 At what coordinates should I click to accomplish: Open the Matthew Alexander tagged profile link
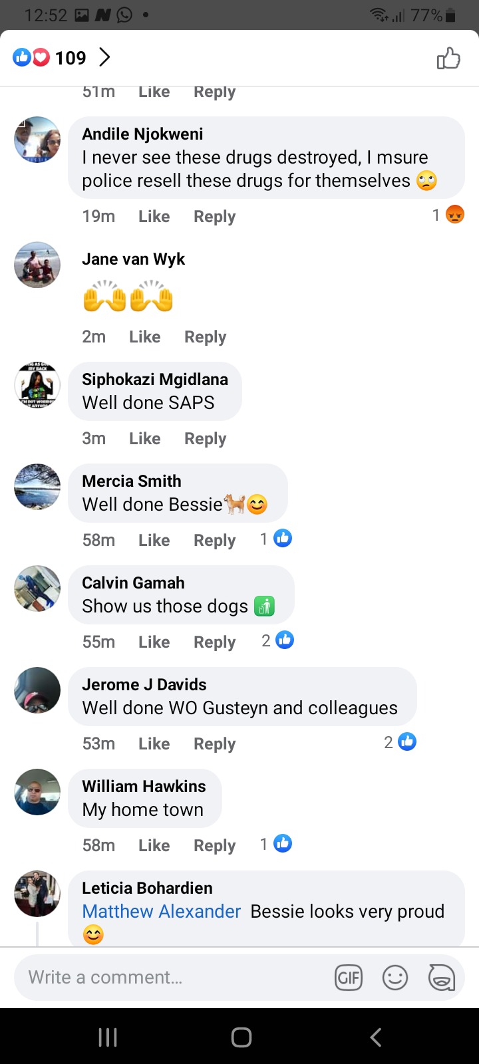(162, 911)
